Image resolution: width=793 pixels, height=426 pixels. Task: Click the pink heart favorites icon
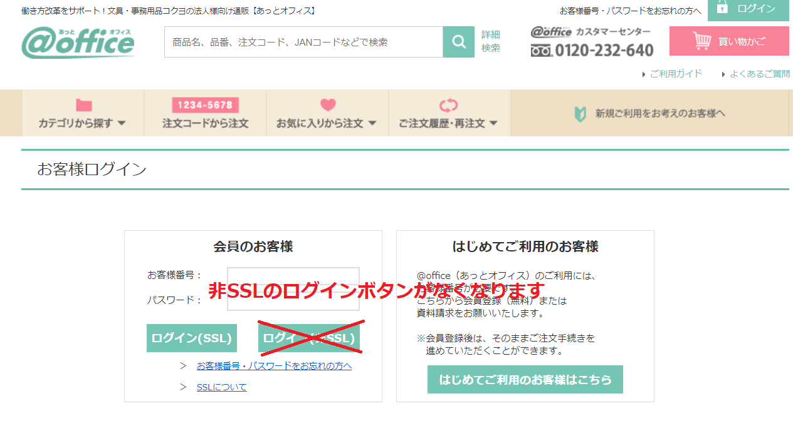(328, 105)
